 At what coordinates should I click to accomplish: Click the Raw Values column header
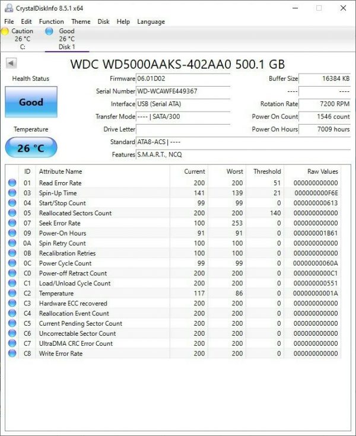[322, 171]
